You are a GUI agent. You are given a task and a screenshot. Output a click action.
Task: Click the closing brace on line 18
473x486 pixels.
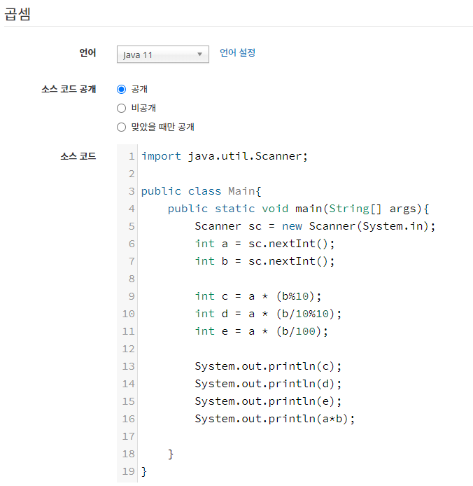pyautogui.click(x=171, y=454)
